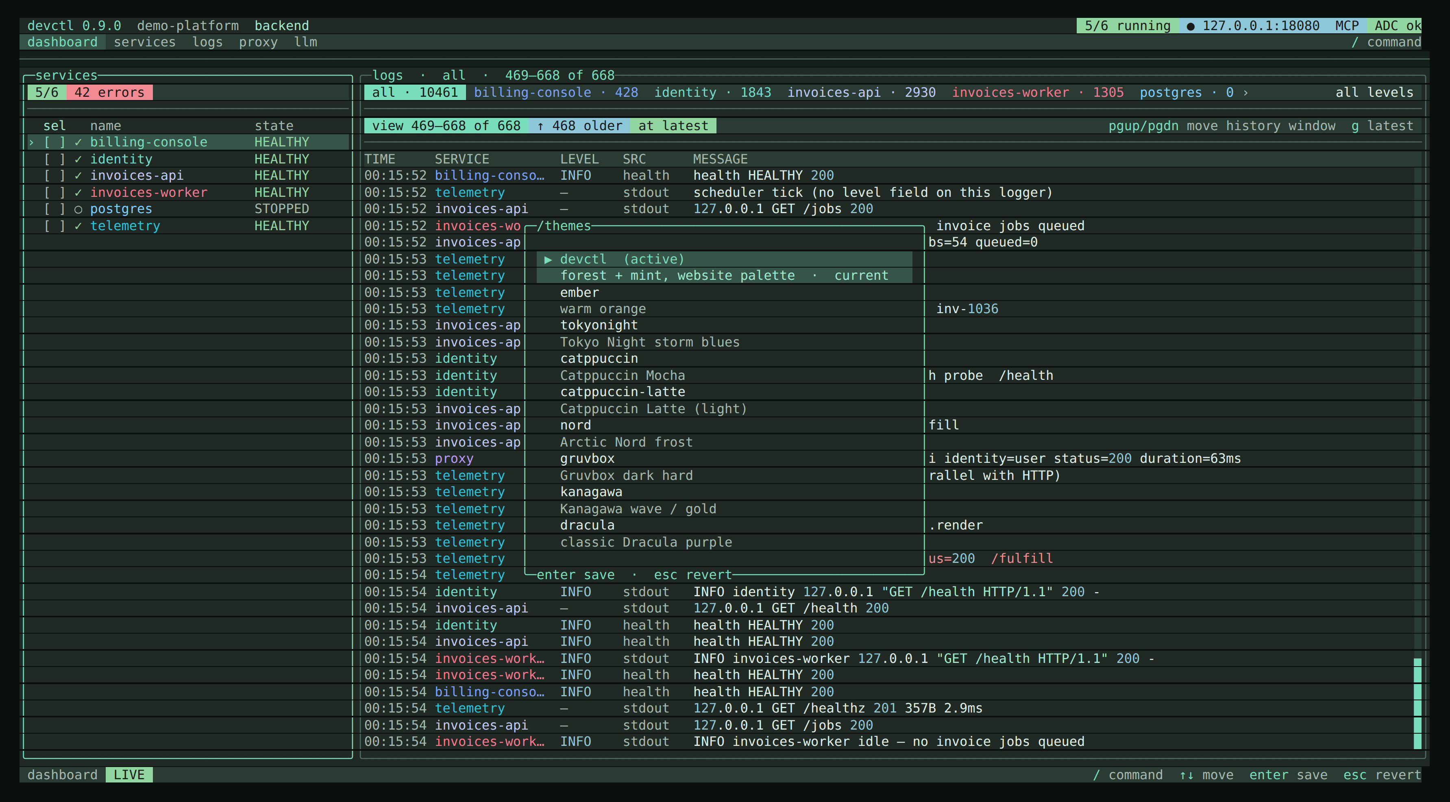Open the logs tab
Screen dimensions: 1450x802
click(207, 42)
